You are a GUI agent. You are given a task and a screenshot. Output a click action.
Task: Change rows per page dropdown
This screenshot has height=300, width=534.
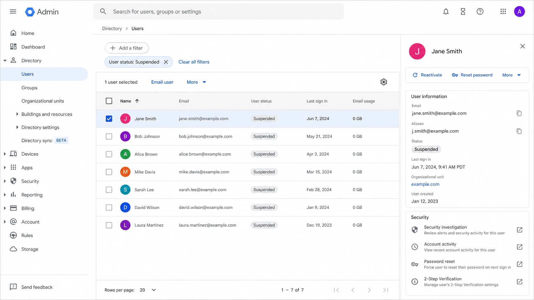point(148,290)
